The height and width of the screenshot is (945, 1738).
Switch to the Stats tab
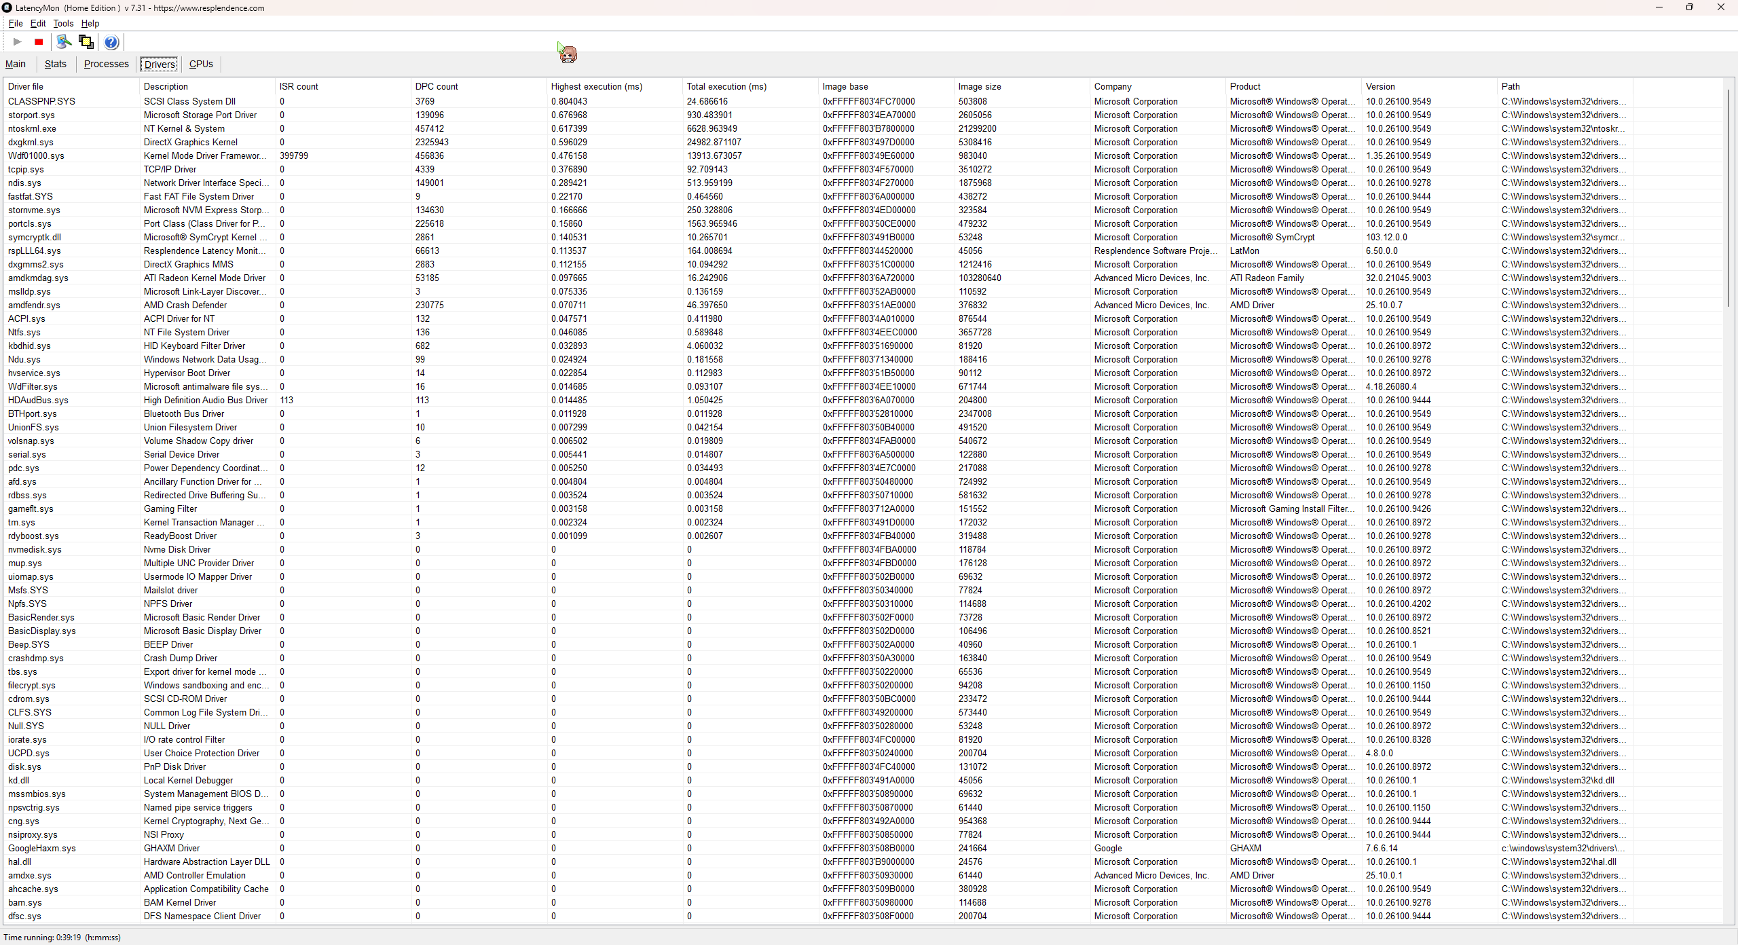56,64
